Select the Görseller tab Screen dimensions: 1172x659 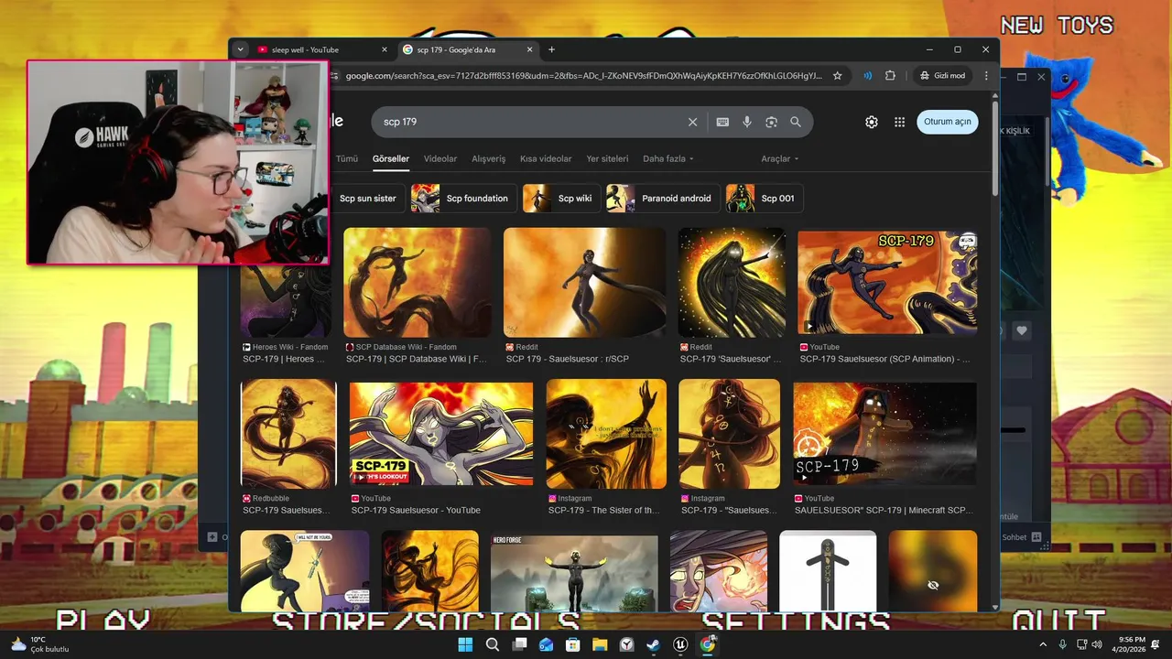[x=391, y=158]
